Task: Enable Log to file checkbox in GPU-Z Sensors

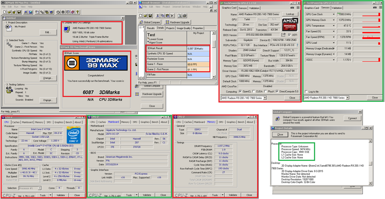Action: click(x=306, y=92)
